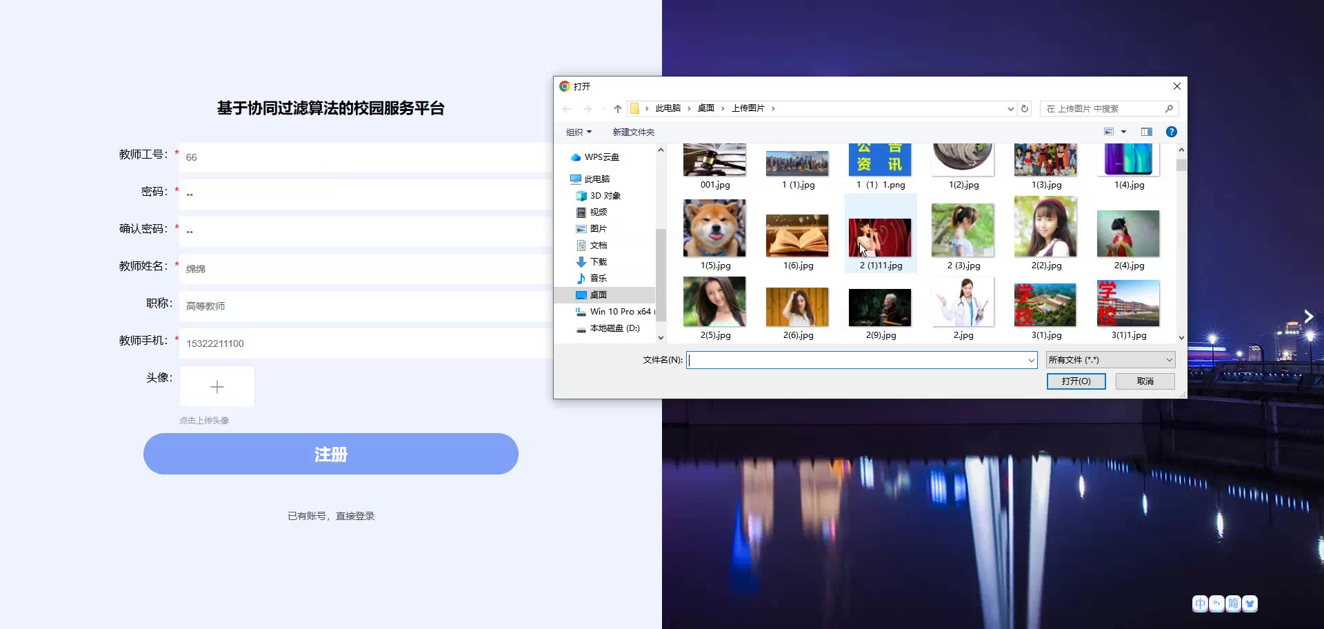Click the right arrow on background carousel
This screenshot has width=1324, height=629.
click(x=1308, y=317)
